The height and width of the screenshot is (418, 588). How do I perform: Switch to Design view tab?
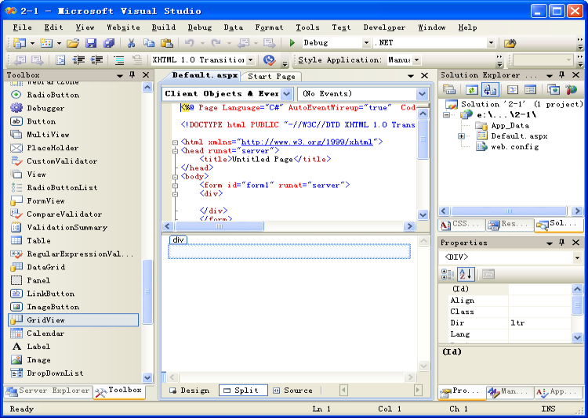click(x=190, y=391)
